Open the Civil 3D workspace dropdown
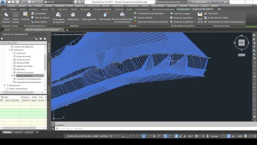This screenshot has width=257, height=145. 59,2
